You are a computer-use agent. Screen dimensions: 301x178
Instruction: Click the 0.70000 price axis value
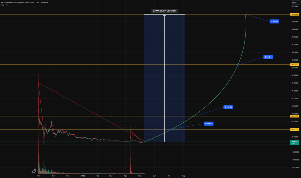295,45
